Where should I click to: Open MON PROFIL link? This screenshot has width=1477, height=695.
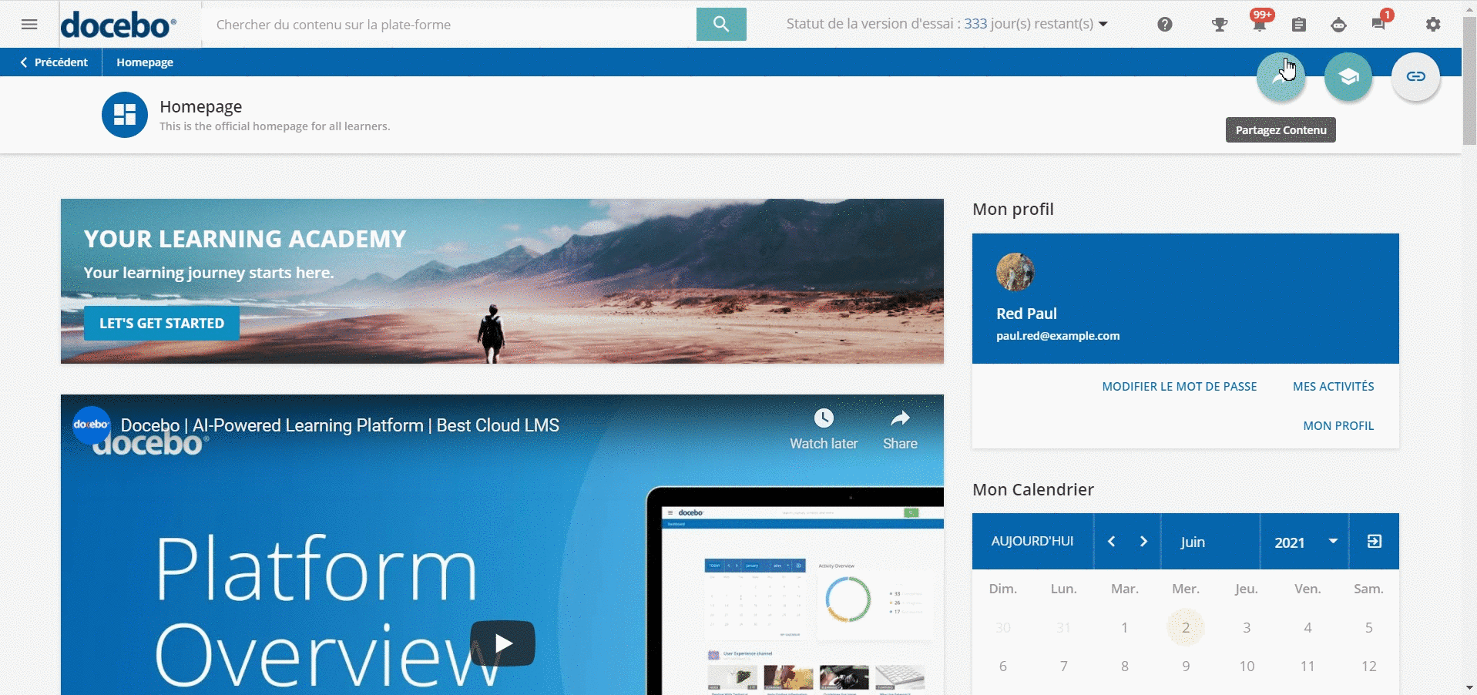(x=1338, y=426)
